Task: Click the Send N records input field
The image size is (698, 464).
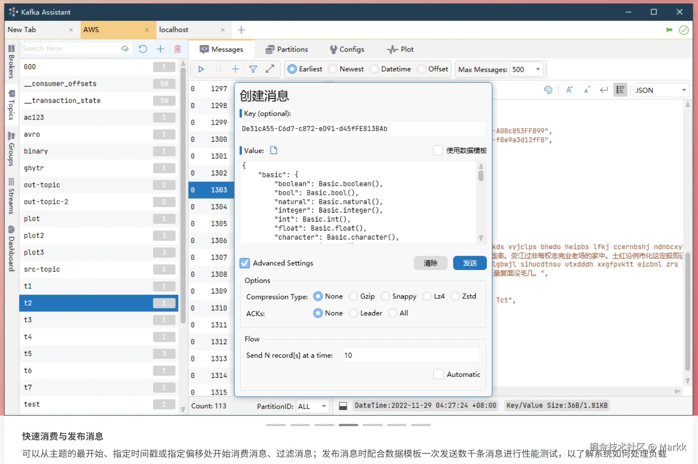Action: 411,355
